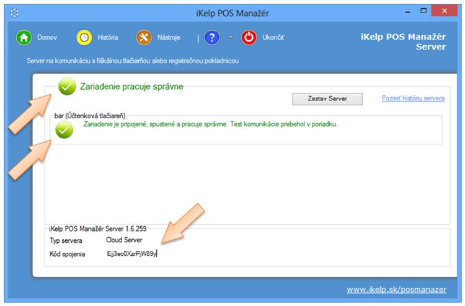Viewport: 465px width, 306px height.
Task: Expand the dropdown arrow next to the help icon
Action: pyautogui.click(x=231, y=37)
